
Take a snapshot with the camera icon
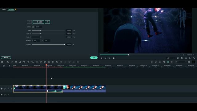(x=182, y=58)
